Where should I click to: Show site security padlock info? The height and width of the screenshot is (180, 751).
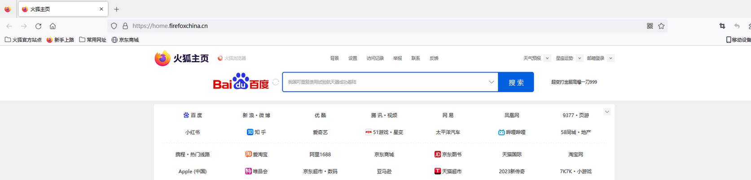coord(125,26)
